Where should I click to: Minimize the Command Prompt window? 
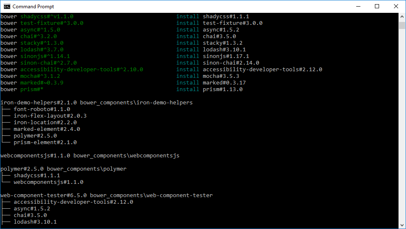coord(358,6)
